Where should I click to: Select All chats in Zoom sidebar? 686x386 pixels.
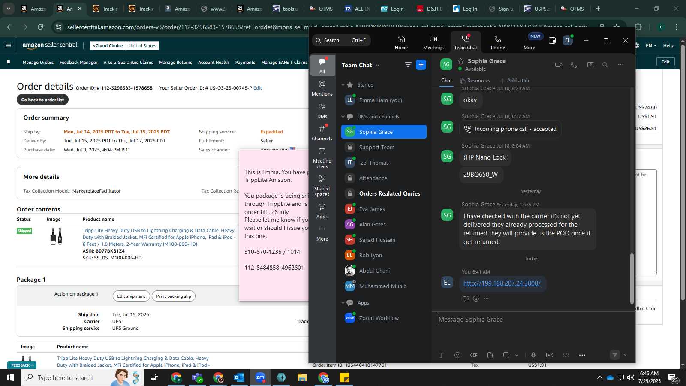[x=322, y=66]
